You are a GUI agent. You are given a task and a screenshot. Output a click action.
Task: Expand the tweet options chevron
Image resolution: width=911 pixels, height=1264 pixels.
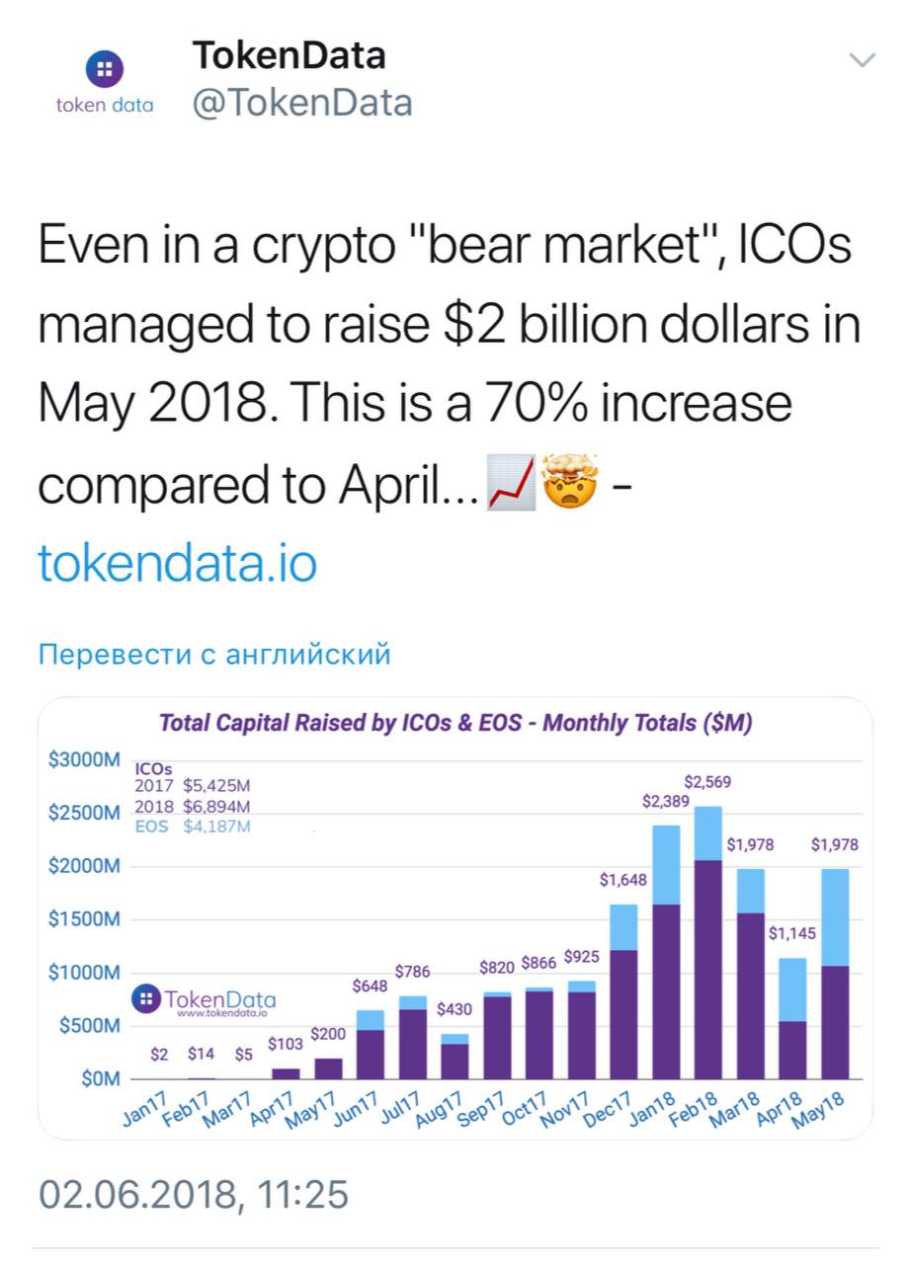(x=863, y=60)
